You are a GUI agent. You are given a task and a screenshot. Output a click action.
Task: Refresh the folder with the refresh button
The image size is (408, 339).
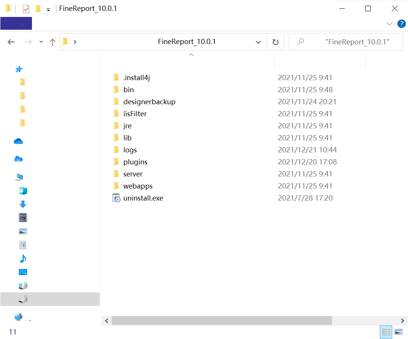point(276,41)
